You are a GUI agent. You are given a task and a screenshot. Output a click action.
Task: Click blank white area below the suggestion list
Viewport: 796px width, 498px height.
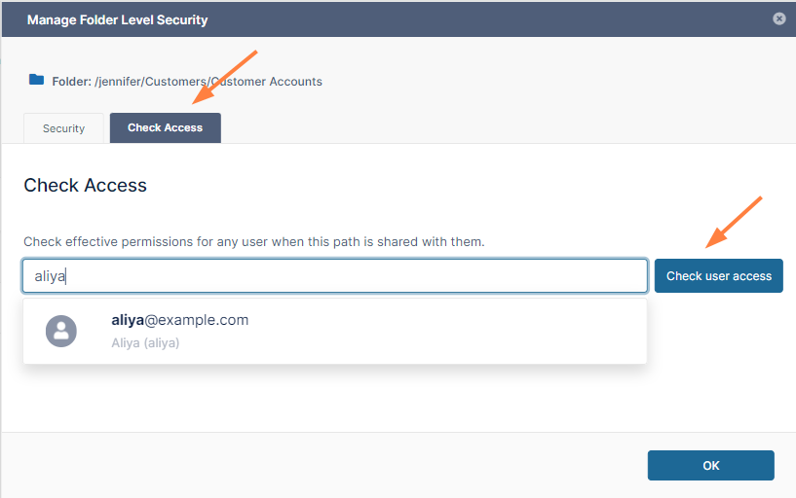tap(331, 399)
